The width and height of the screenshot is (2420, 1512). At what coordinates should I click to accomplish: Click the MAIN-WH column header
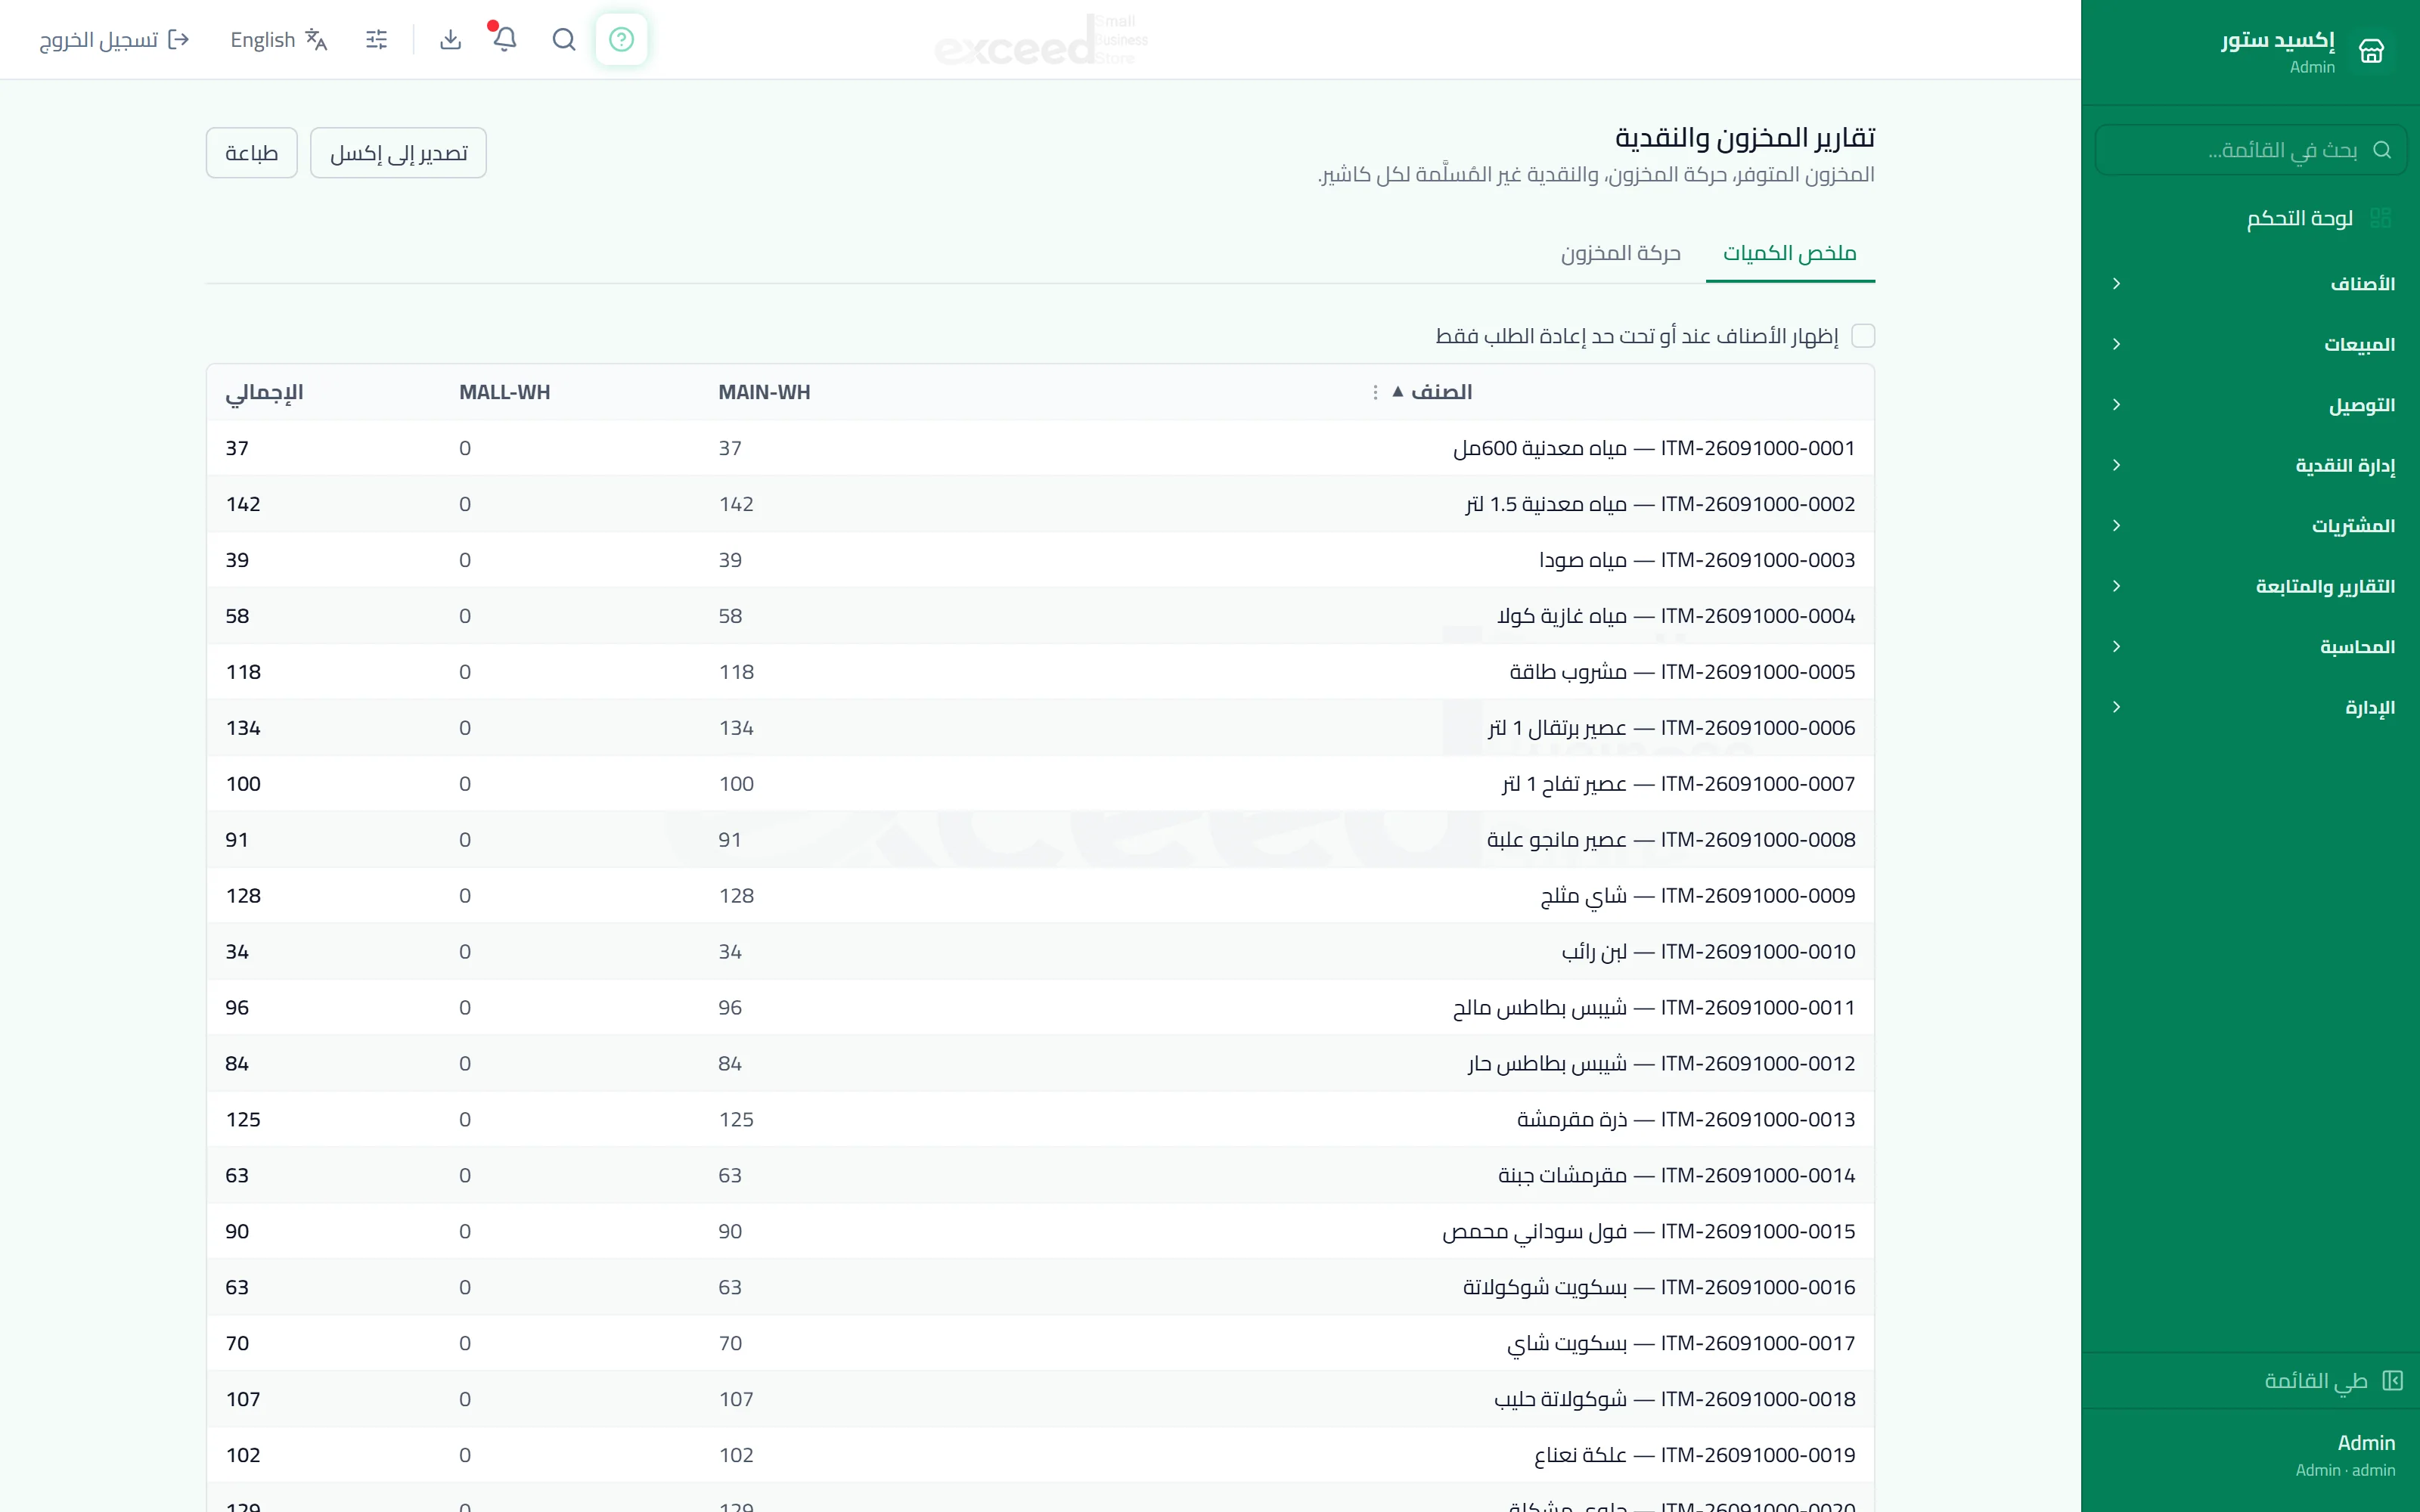coord(764,392)
